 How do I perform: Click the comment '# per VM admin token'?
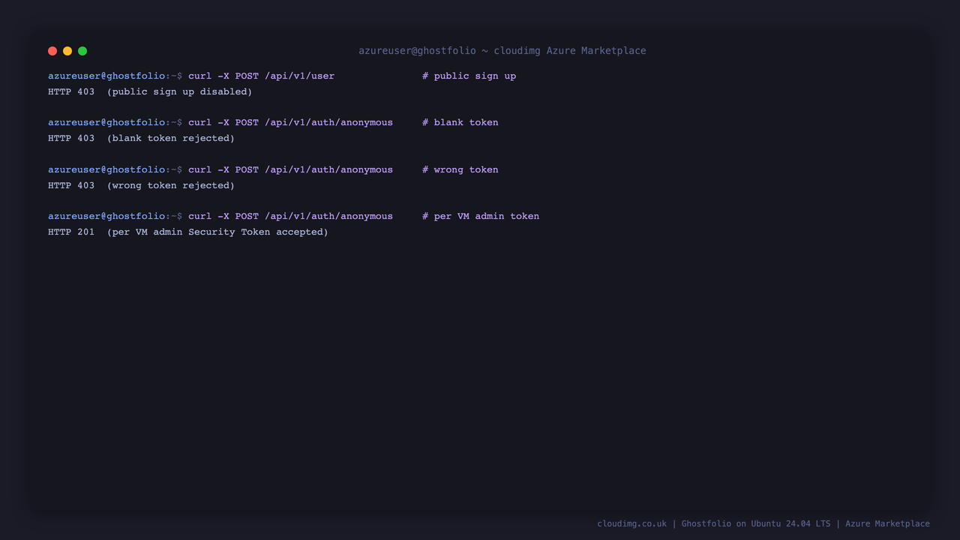click(481, 216)
